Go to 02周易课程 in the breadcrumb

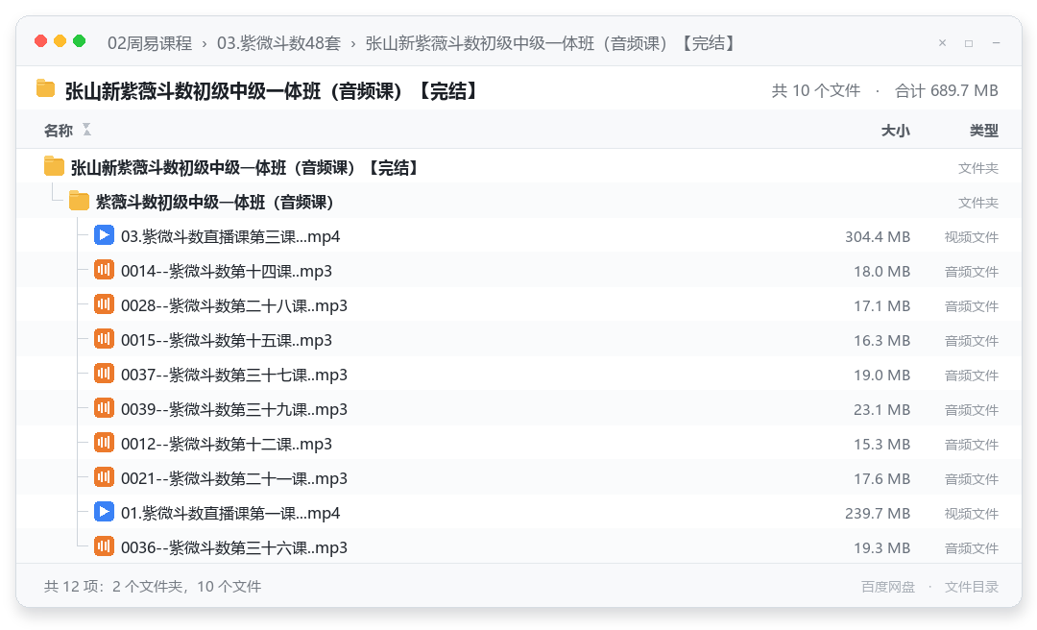(150, 43)
